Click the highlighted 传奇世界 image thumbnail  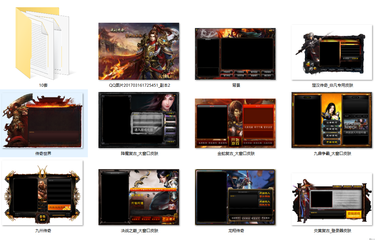[42, 120]
